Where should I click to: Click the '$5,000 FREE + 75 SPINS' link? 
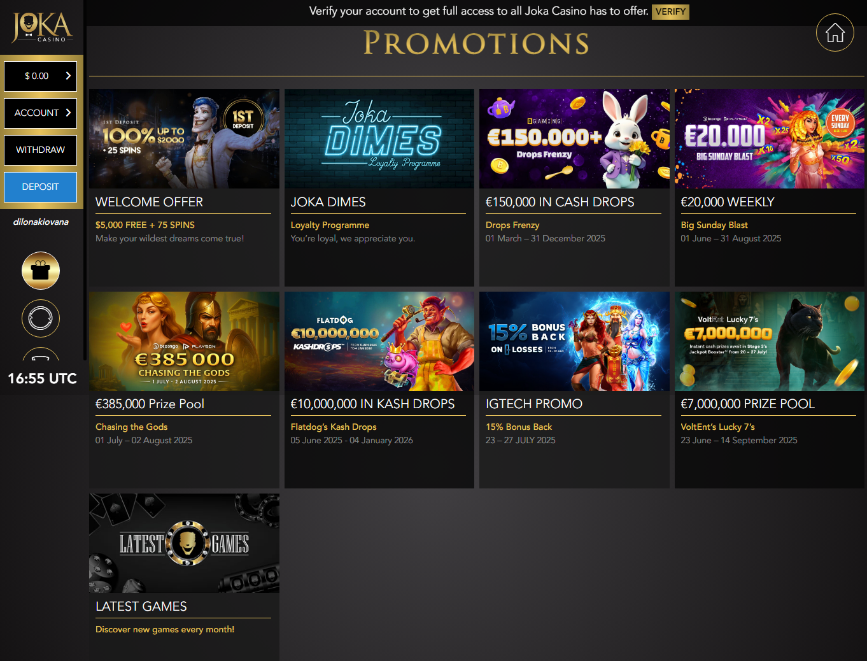coord(145,225)
